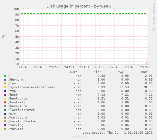The height and width of the screenshot is (140, 157).
Task: Click the blue swatch for /dev/shm
Action: pyautogui.click(x=5, y=80)
